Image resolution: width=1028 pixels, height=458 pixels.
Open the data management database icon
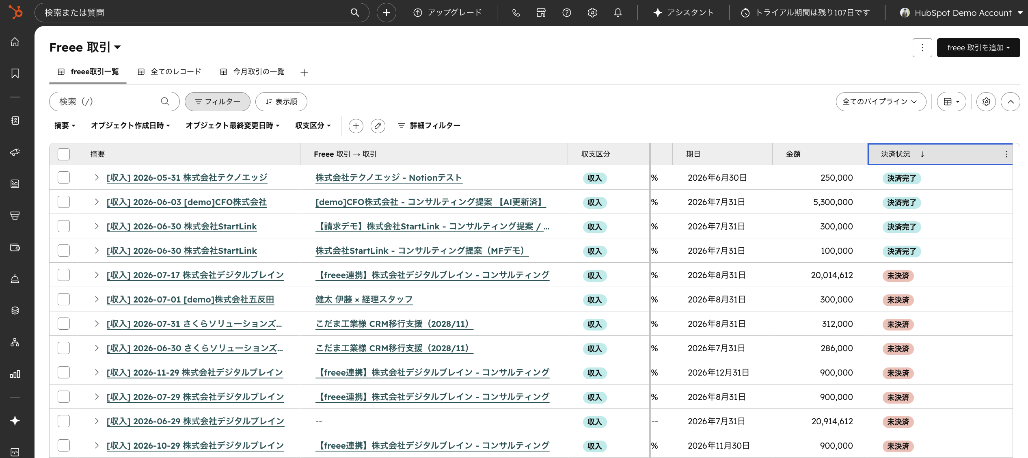(15, 311)
